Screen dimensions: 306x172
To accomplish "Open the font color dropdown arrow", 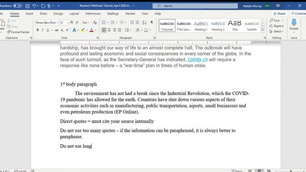I will [96, 30].
